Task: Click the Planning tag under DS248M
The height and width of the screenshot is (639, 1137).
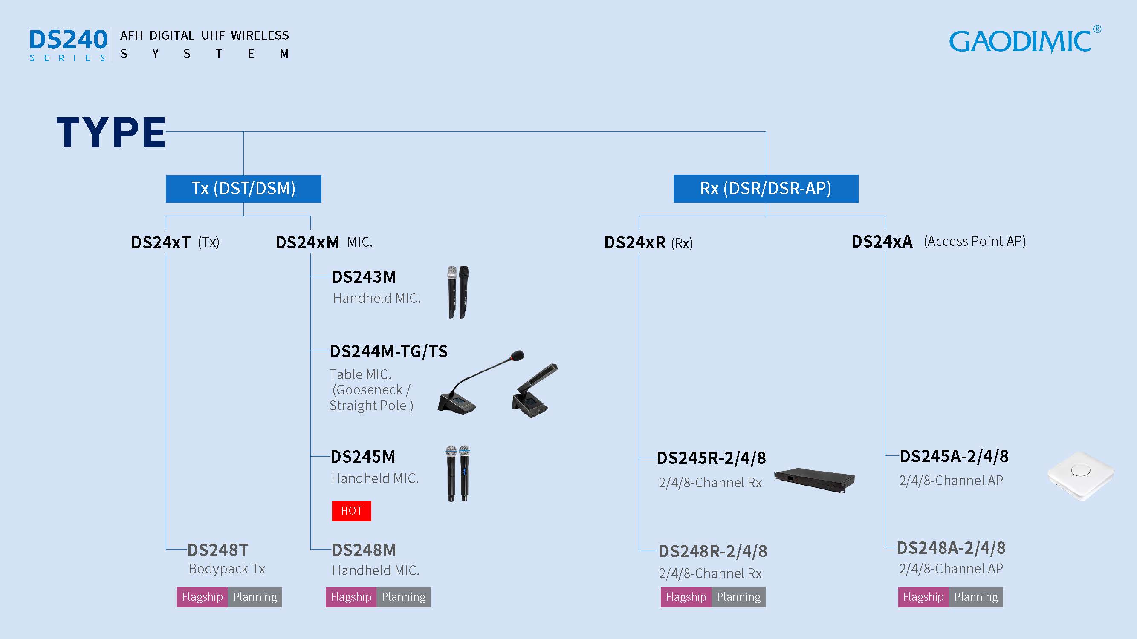Action: 403,597
